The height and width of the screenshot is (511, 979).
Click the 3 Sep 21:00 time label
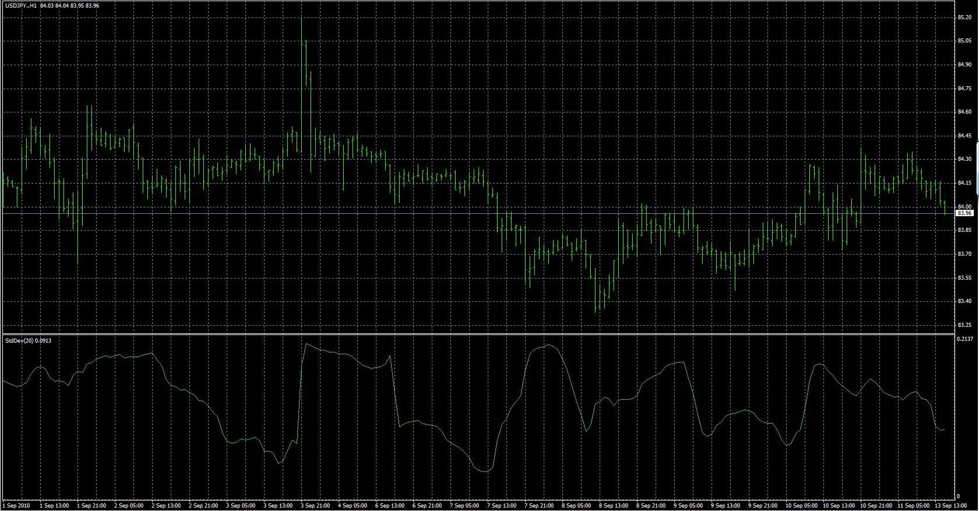[315, 506]
